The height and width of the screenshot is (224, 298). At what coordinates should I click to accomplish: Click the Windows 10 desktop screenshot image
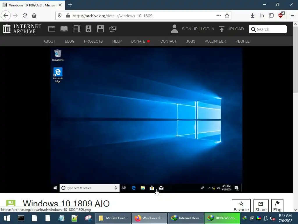[146, 120]
